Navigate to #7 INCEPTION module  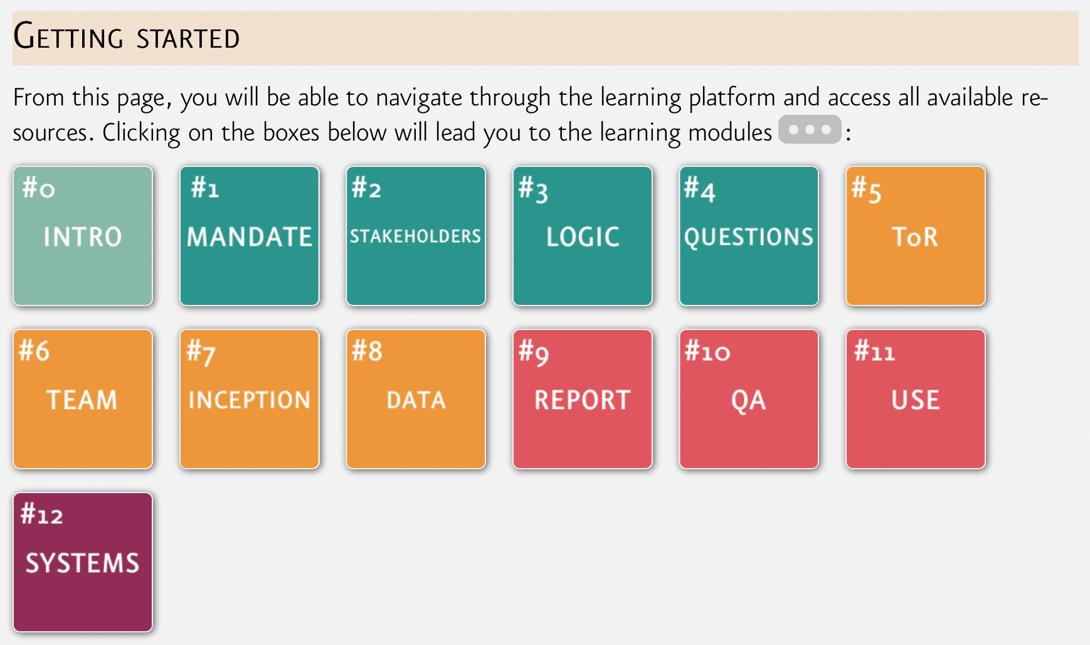(250, 400)
